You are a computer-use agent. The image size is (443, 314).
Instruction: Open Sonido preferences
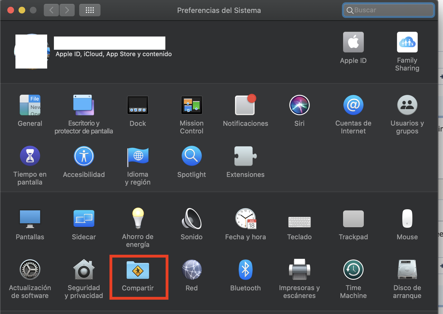coord(192,219)
